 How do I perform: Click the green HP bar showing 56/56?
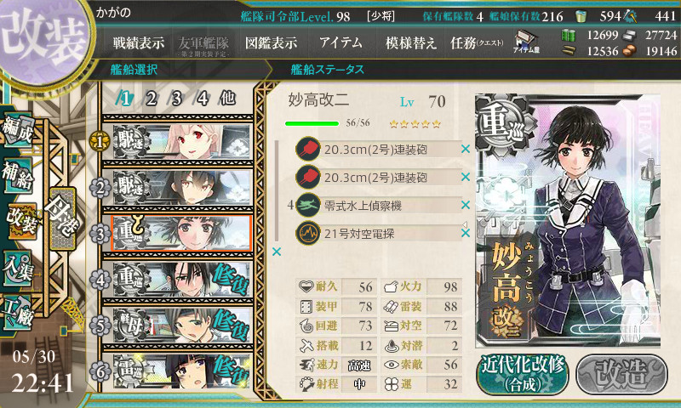(312, 123)
